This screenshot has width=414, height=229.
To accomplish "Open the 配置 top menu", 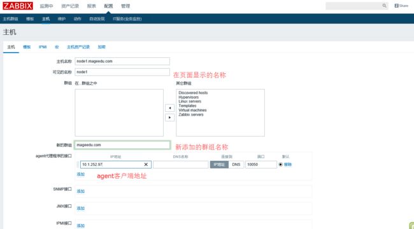I will click(108, 6).
